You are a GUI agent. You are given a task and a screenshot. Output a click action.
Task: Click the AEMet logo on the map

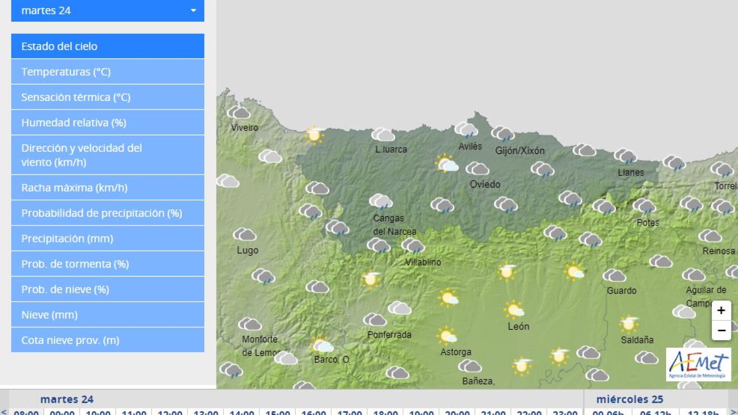pos(698,364)
